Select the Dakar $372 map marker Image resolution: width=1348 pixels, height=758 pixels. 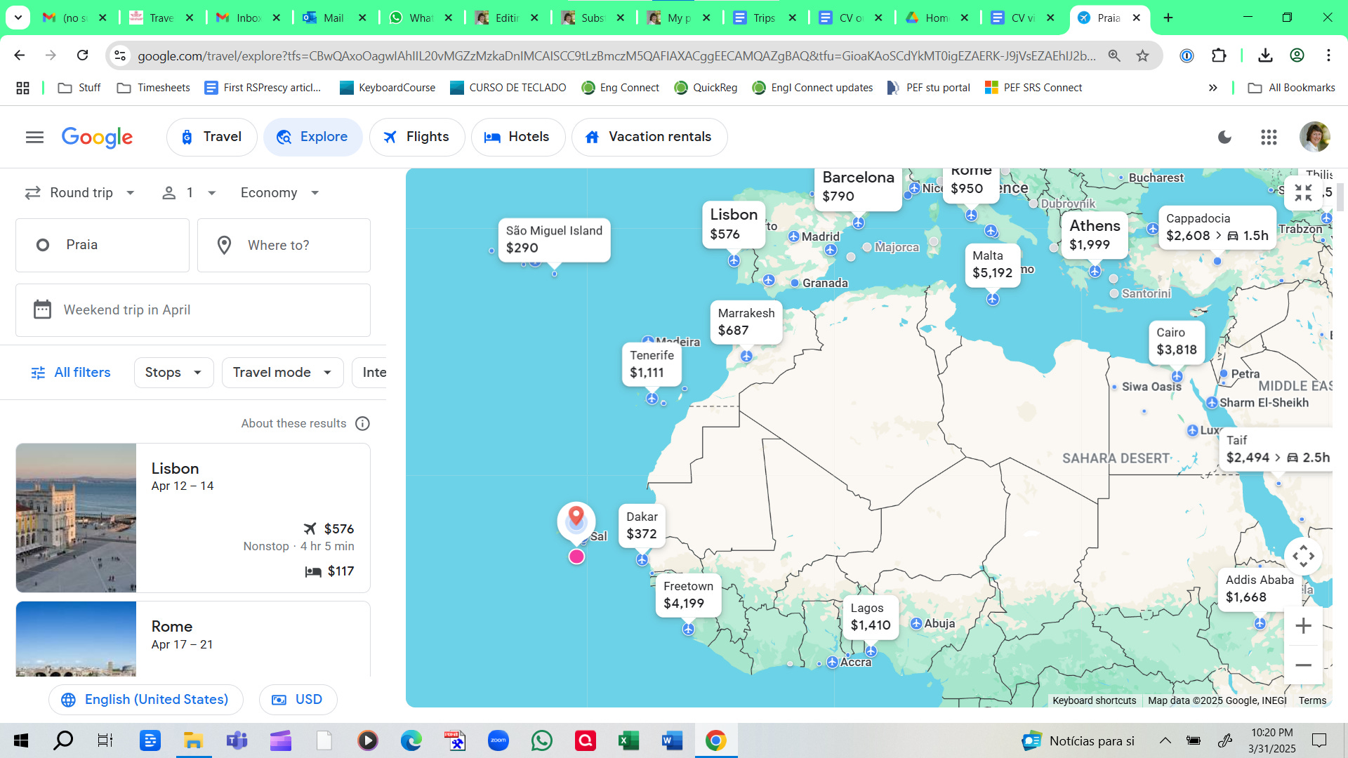click(642, 526)
